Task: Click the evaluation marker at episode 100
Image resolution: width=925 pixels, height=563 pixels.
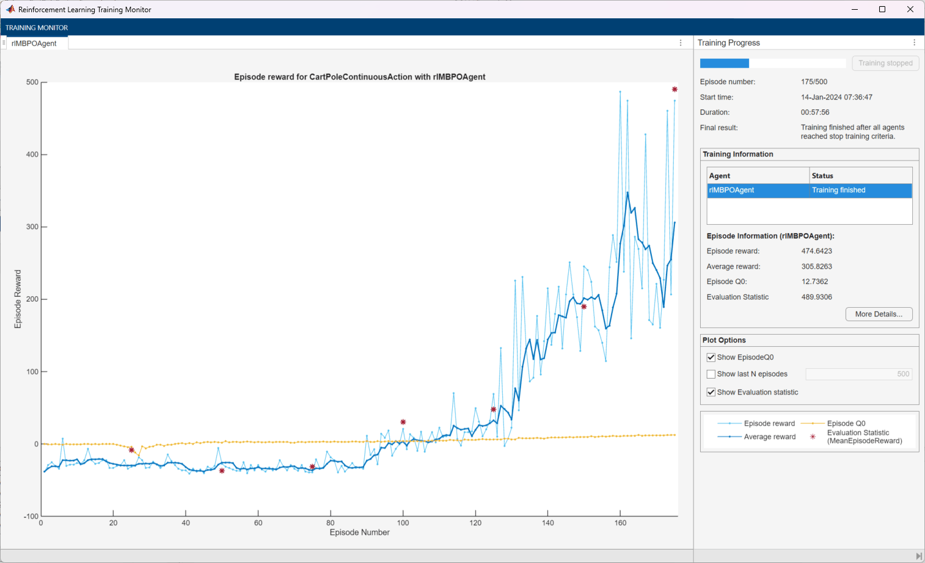Action: click(x=403, y=422)
